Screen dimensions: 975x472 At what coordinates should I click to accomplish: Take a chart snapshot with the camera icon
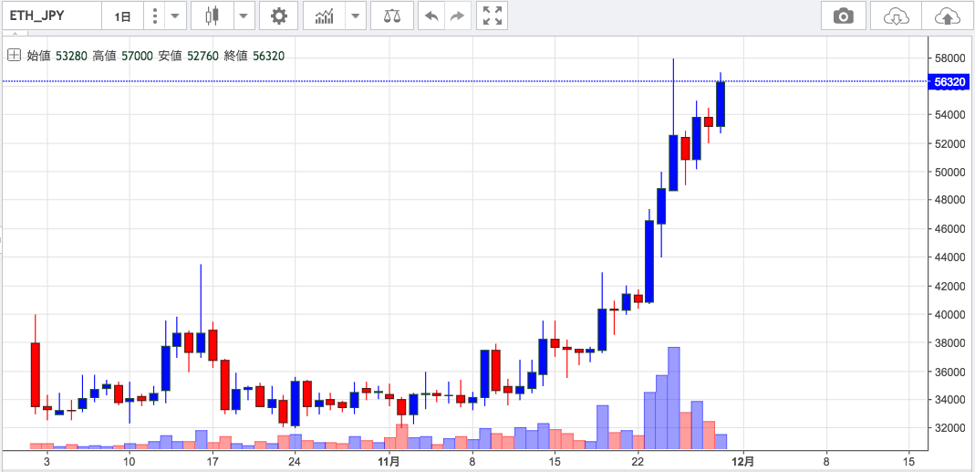843,16
